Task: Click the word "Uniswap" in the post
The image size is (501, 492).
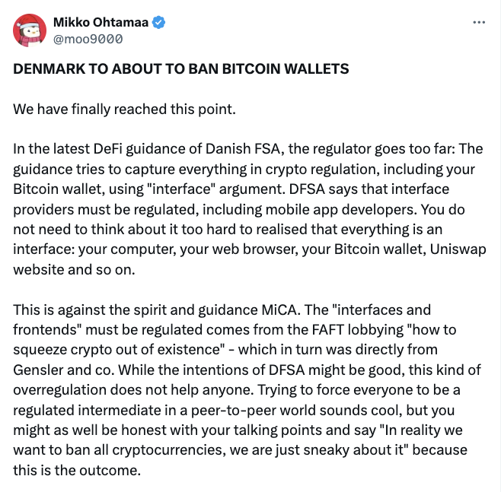Action: tap(458, 249)
